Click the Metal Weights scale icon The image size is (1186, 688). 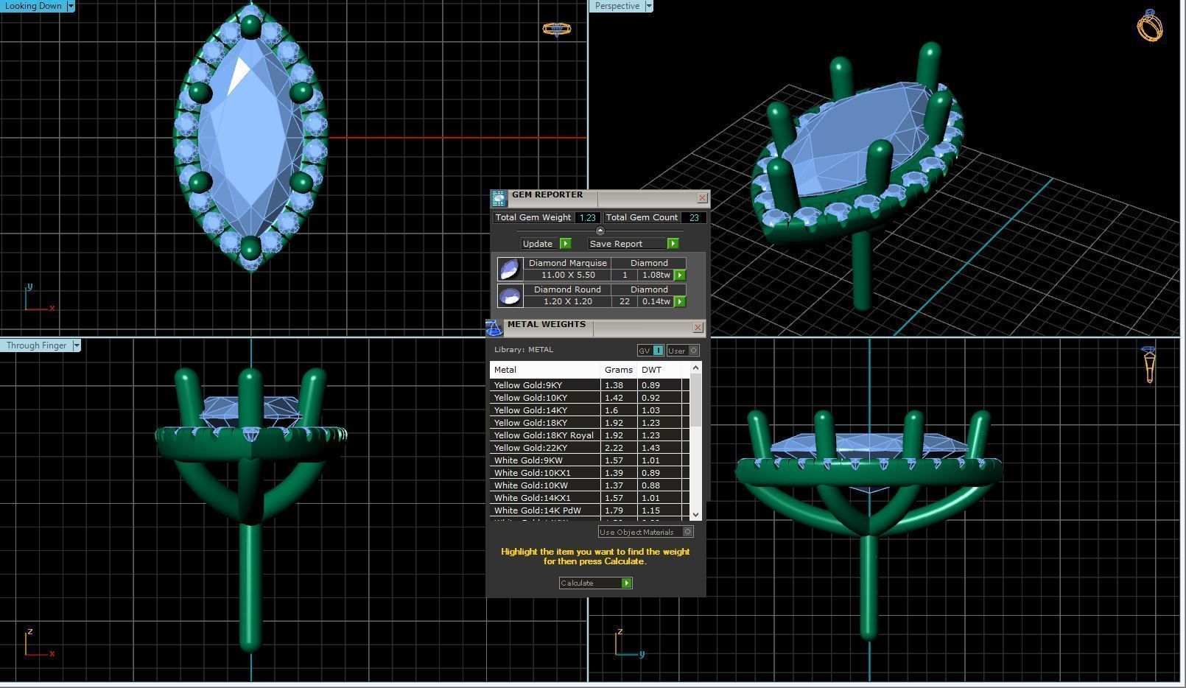click(494, 328)
